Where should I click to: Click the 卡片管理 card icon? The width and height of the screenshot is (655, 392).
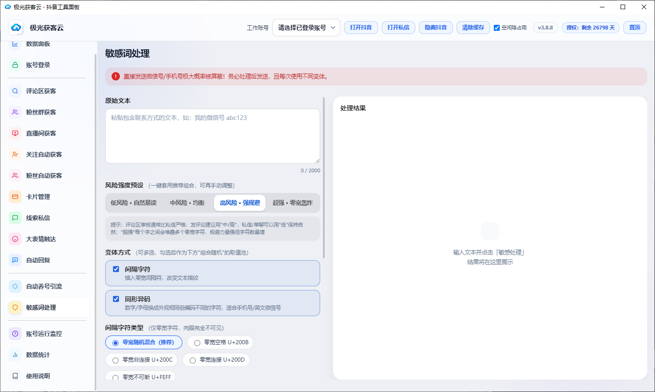pos(15,197)
